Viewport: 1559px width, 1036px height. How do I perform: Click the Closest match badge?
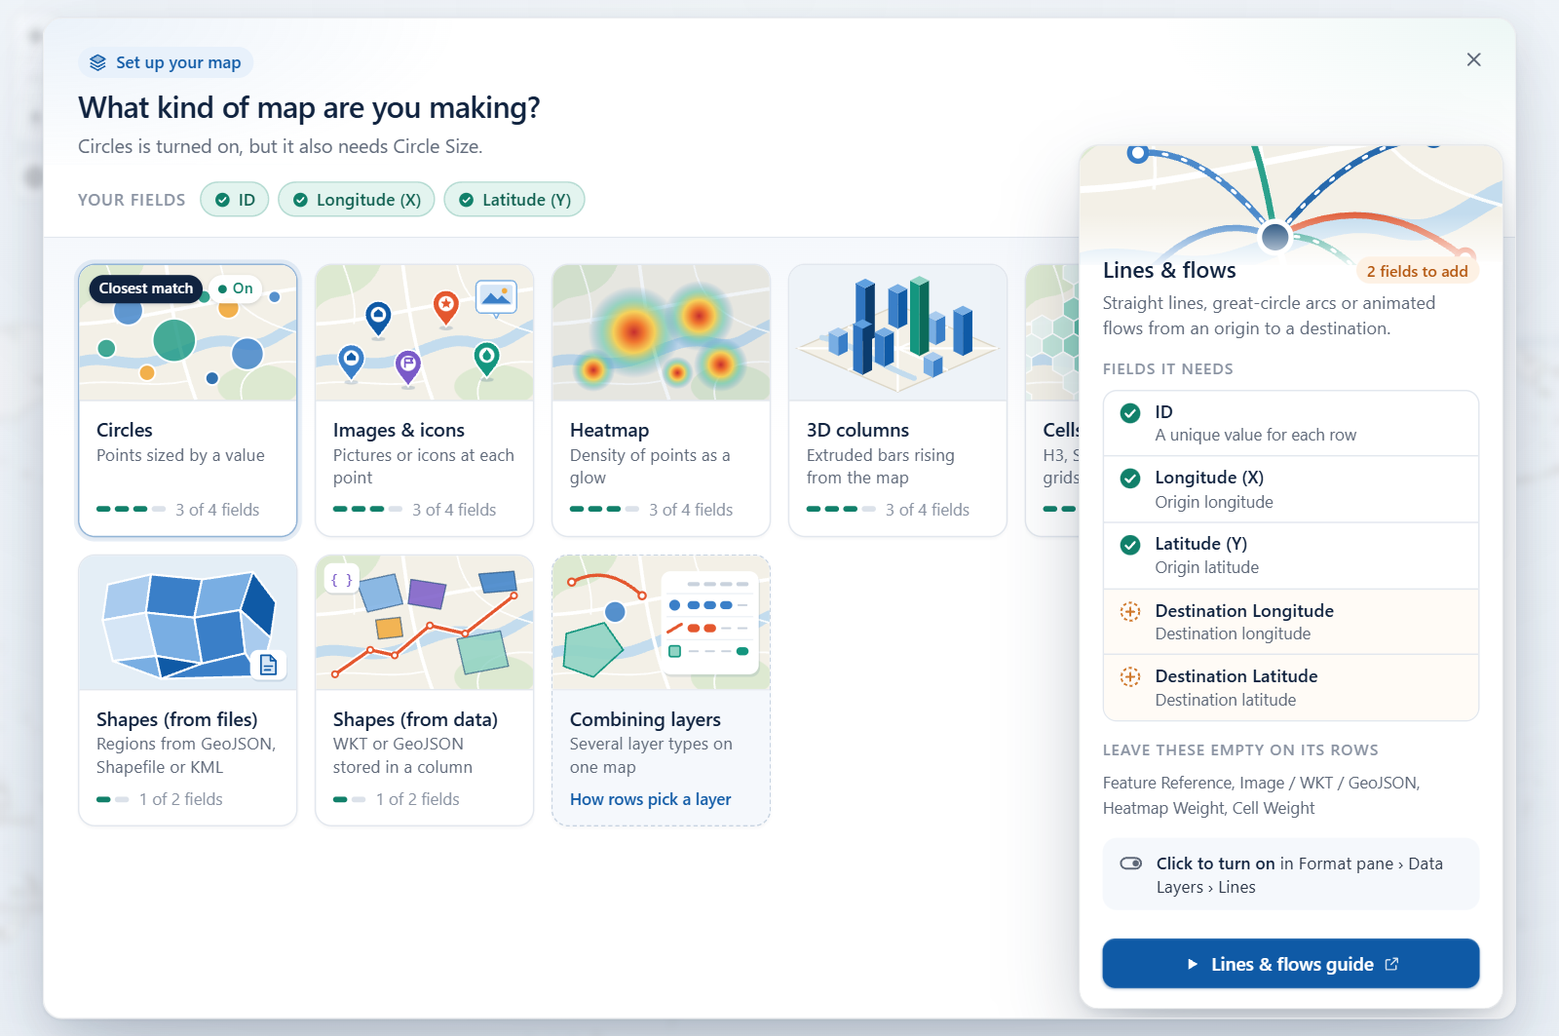pyautogui.click(x=146, y=288)
